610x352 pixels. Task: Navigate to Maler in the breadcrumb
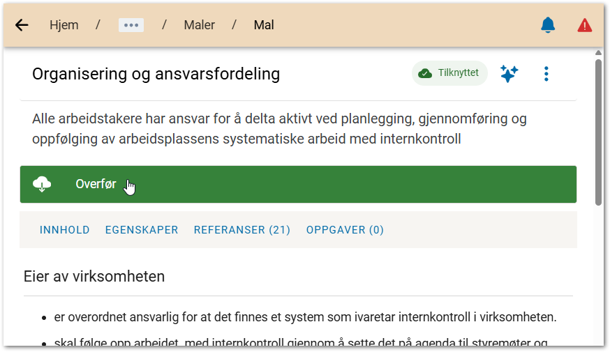(x=199, y=25)
